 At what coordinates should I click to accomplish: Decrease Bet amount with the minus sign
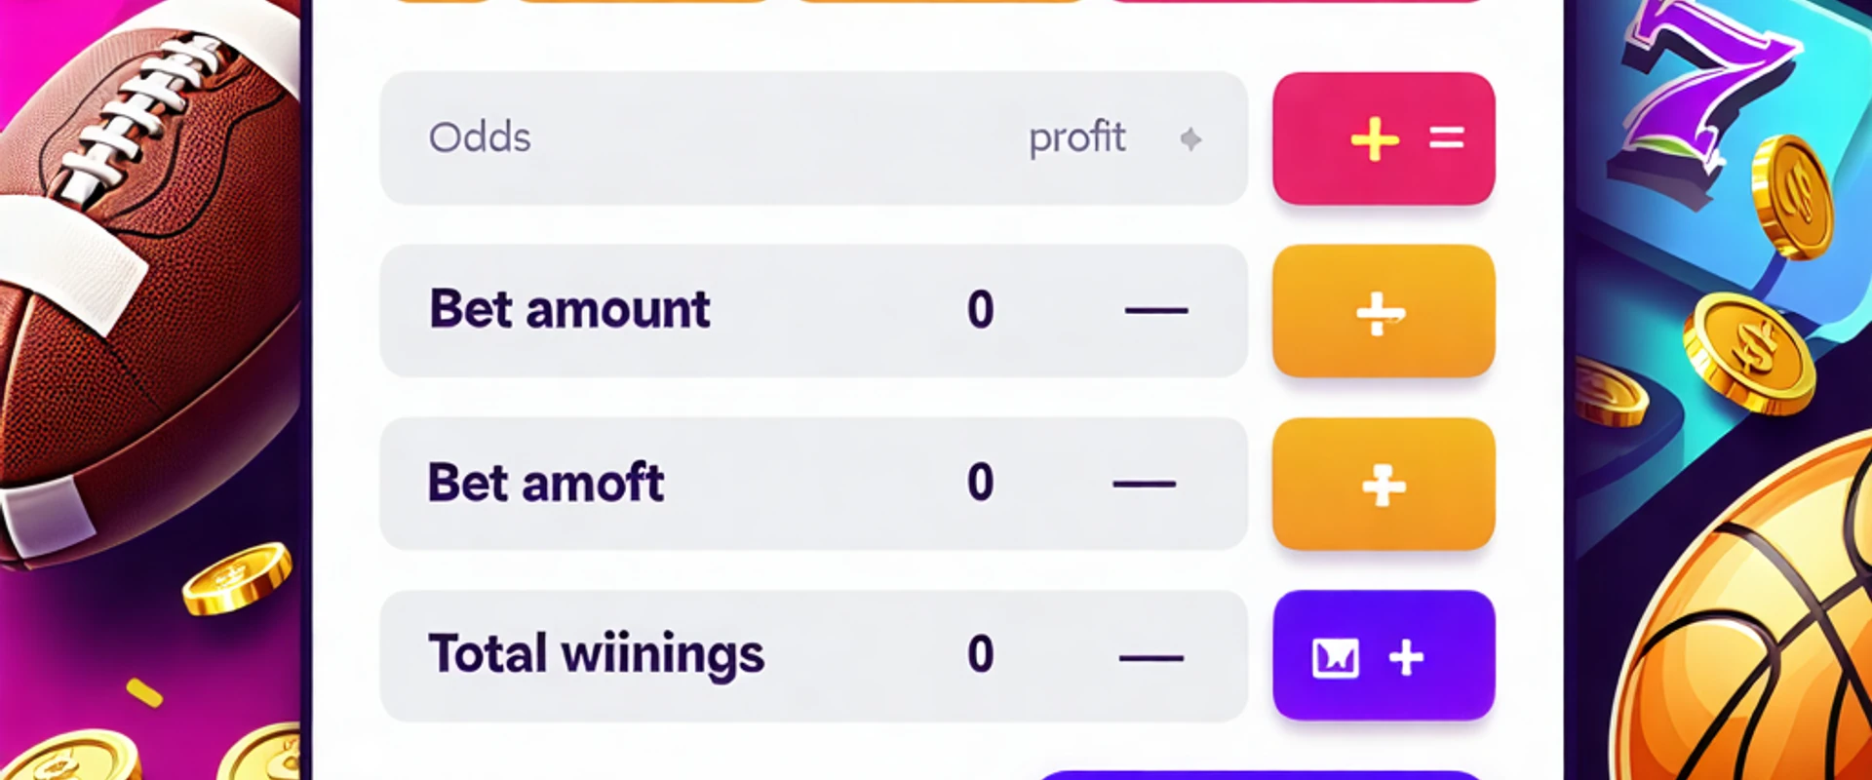coord(1155,311)
